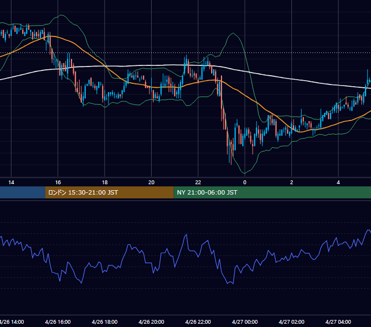The width and height of the screenshot is (371, 327).
Task: Click the 4/26 18:00 label on indicator axis
Action: (105, 322)
